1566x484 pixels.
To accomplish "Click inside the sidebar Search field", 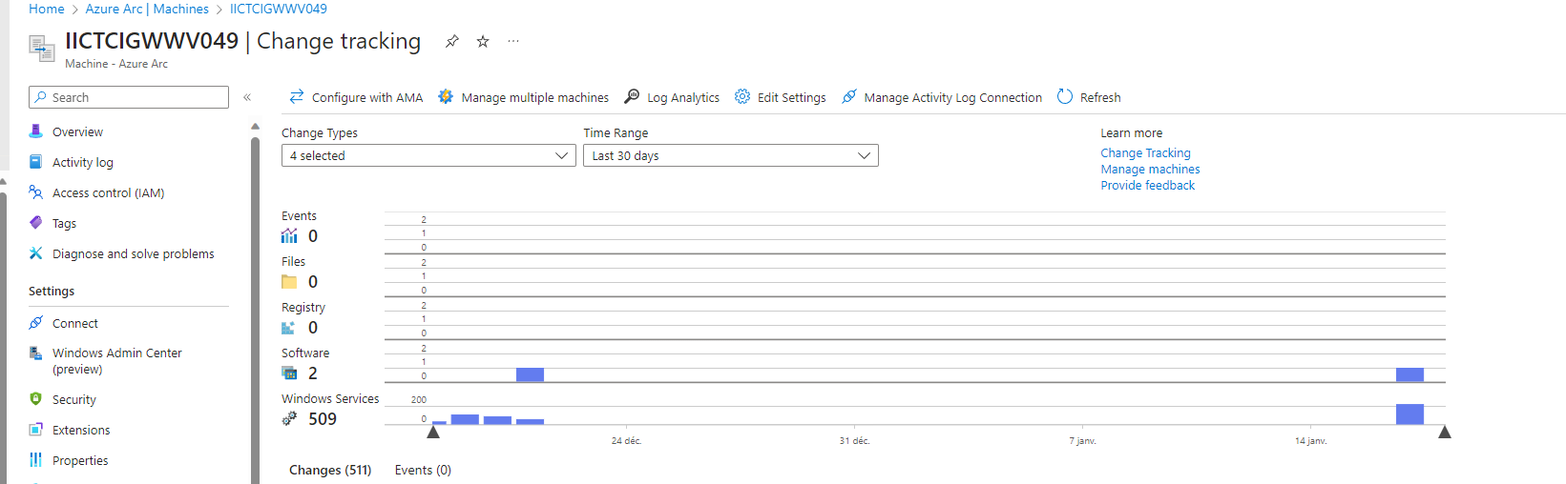I will 129,97.
